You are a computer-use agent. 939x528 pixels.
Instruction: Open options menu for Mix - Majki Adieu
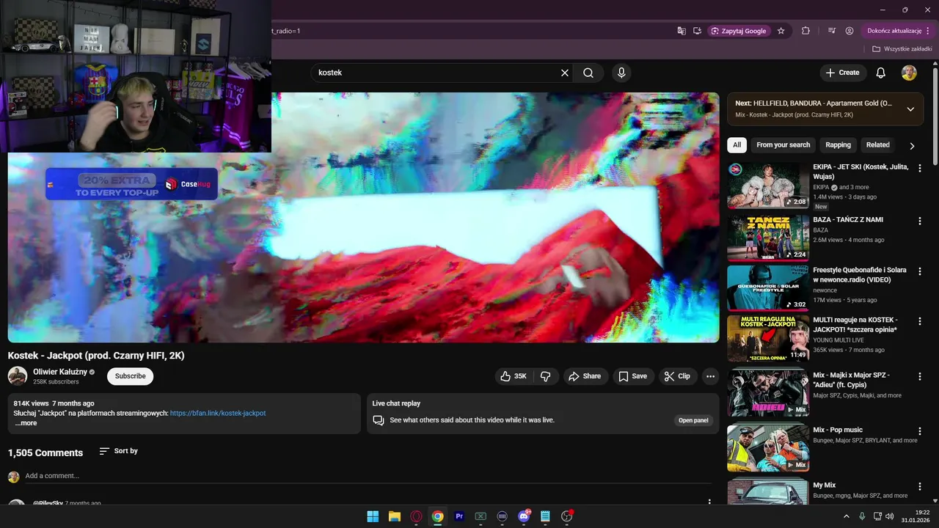tap(920, 376)
